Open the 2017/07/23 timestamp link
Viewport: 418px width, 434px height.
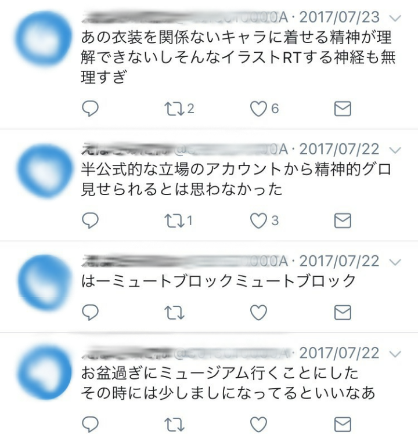point(339,17)
